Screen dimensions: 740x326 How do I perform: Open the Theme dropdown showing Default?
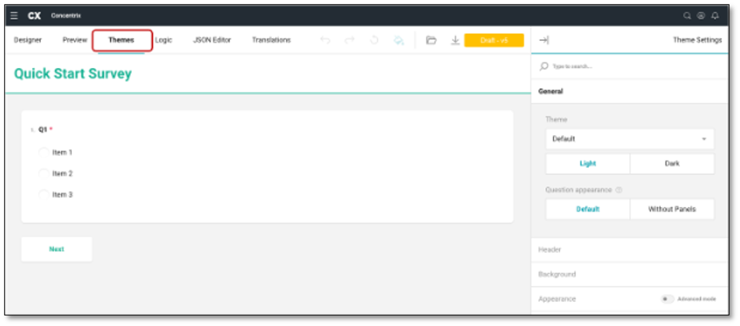tap(630, 139)
